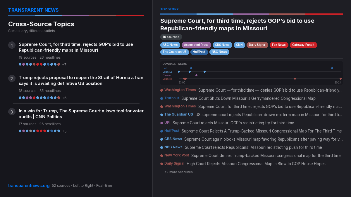
Task: Select the Fox News source chip
Action: point(279,45)
